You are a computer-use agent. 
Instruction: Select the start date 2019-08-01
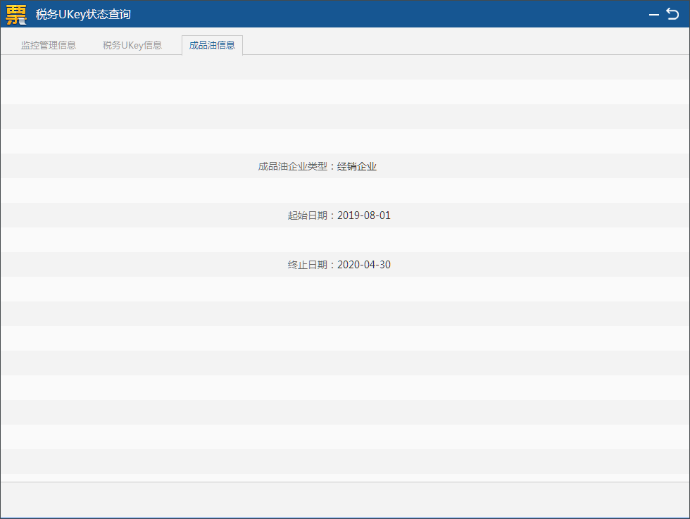[364, 215]
